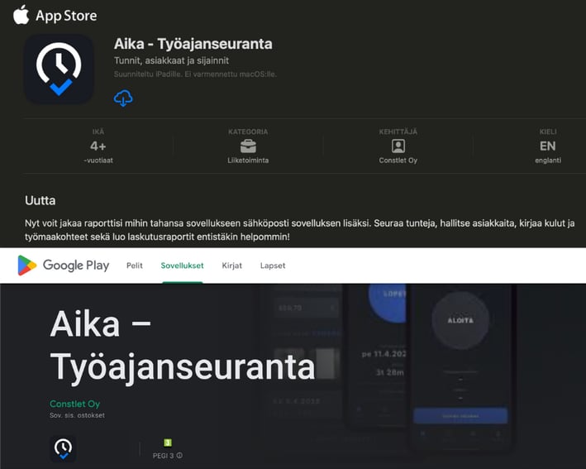Click the Uutta section heading
This screenshot has width=586, height=469.
[x=40, y=200]
